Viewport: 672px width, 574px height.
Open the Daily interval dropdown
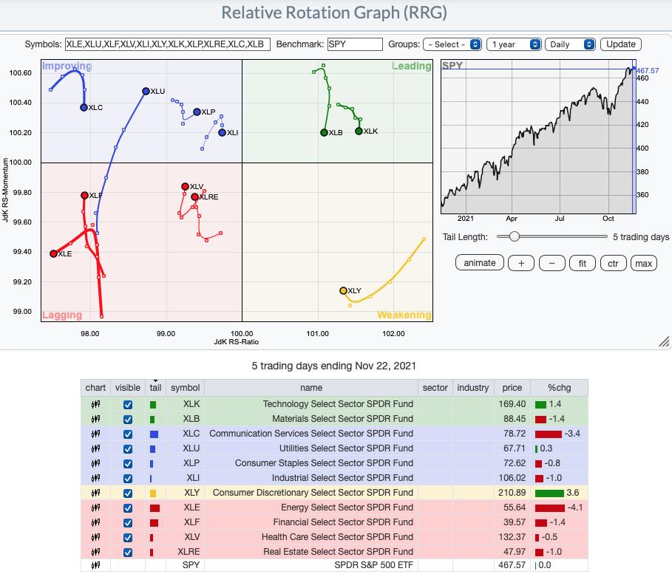[570, 44]
